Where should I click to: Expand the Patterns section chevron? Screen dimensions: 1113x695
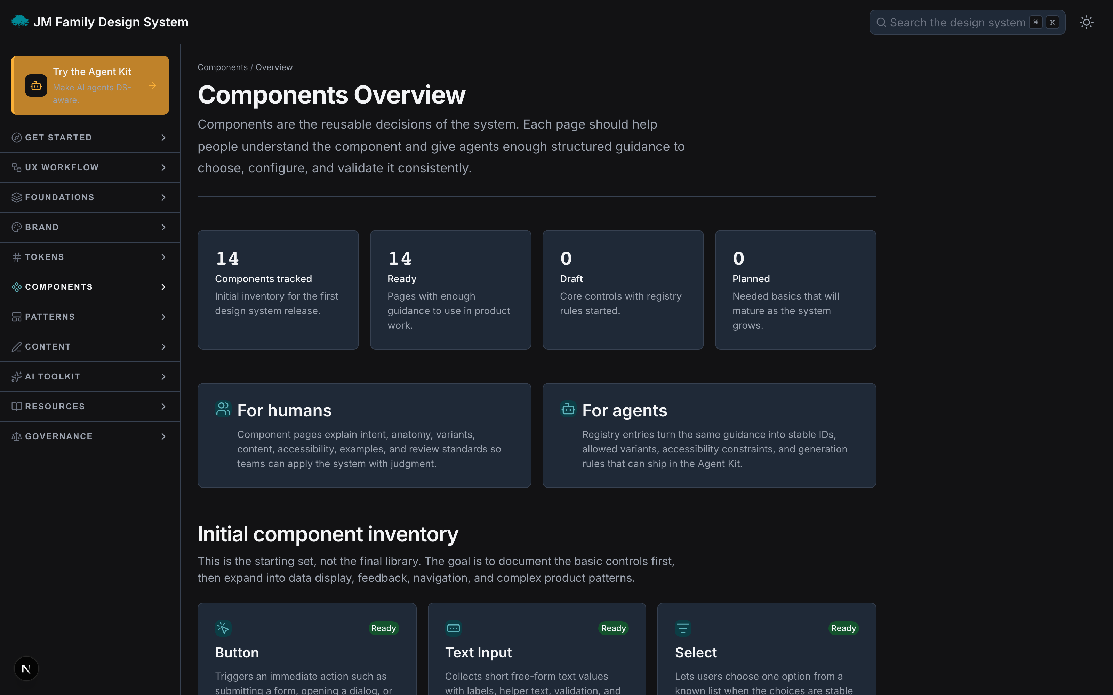point(163,317)
